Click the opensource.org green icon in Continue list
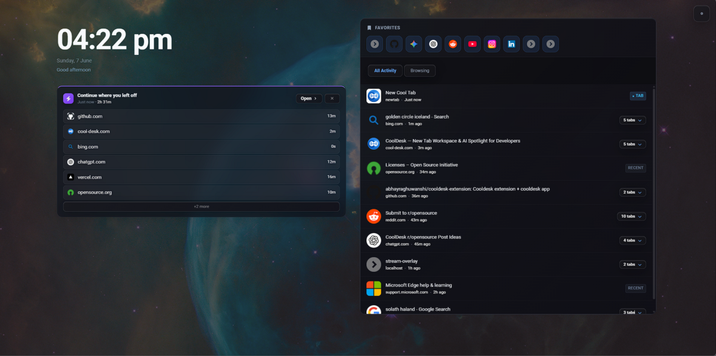This screenshot has width=716, height=356. pyautogui.click(x=70, y=192)
